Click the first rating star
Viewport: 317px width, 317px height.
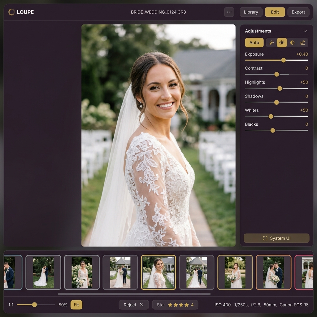pos(170,305)
